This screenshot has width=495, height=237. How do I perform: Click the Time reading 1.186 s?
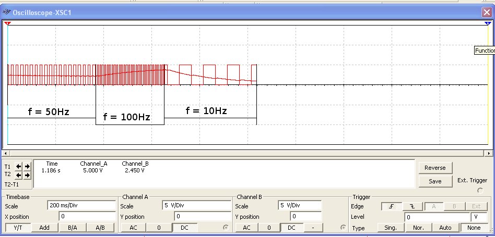point(50,170)
